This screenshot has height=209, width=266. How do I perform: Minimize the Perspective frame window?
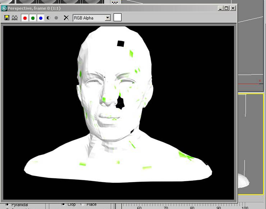(220, 8)
